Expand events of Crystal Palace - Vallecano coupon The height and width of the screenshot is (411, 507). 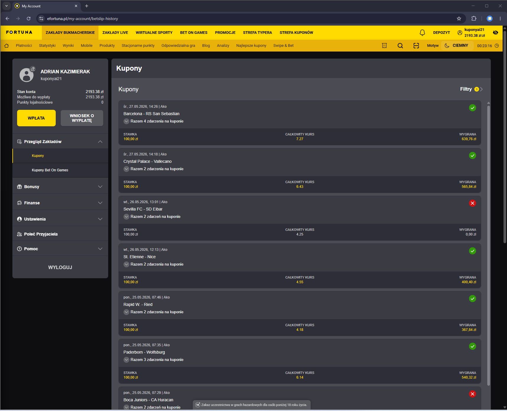[126, 169]
